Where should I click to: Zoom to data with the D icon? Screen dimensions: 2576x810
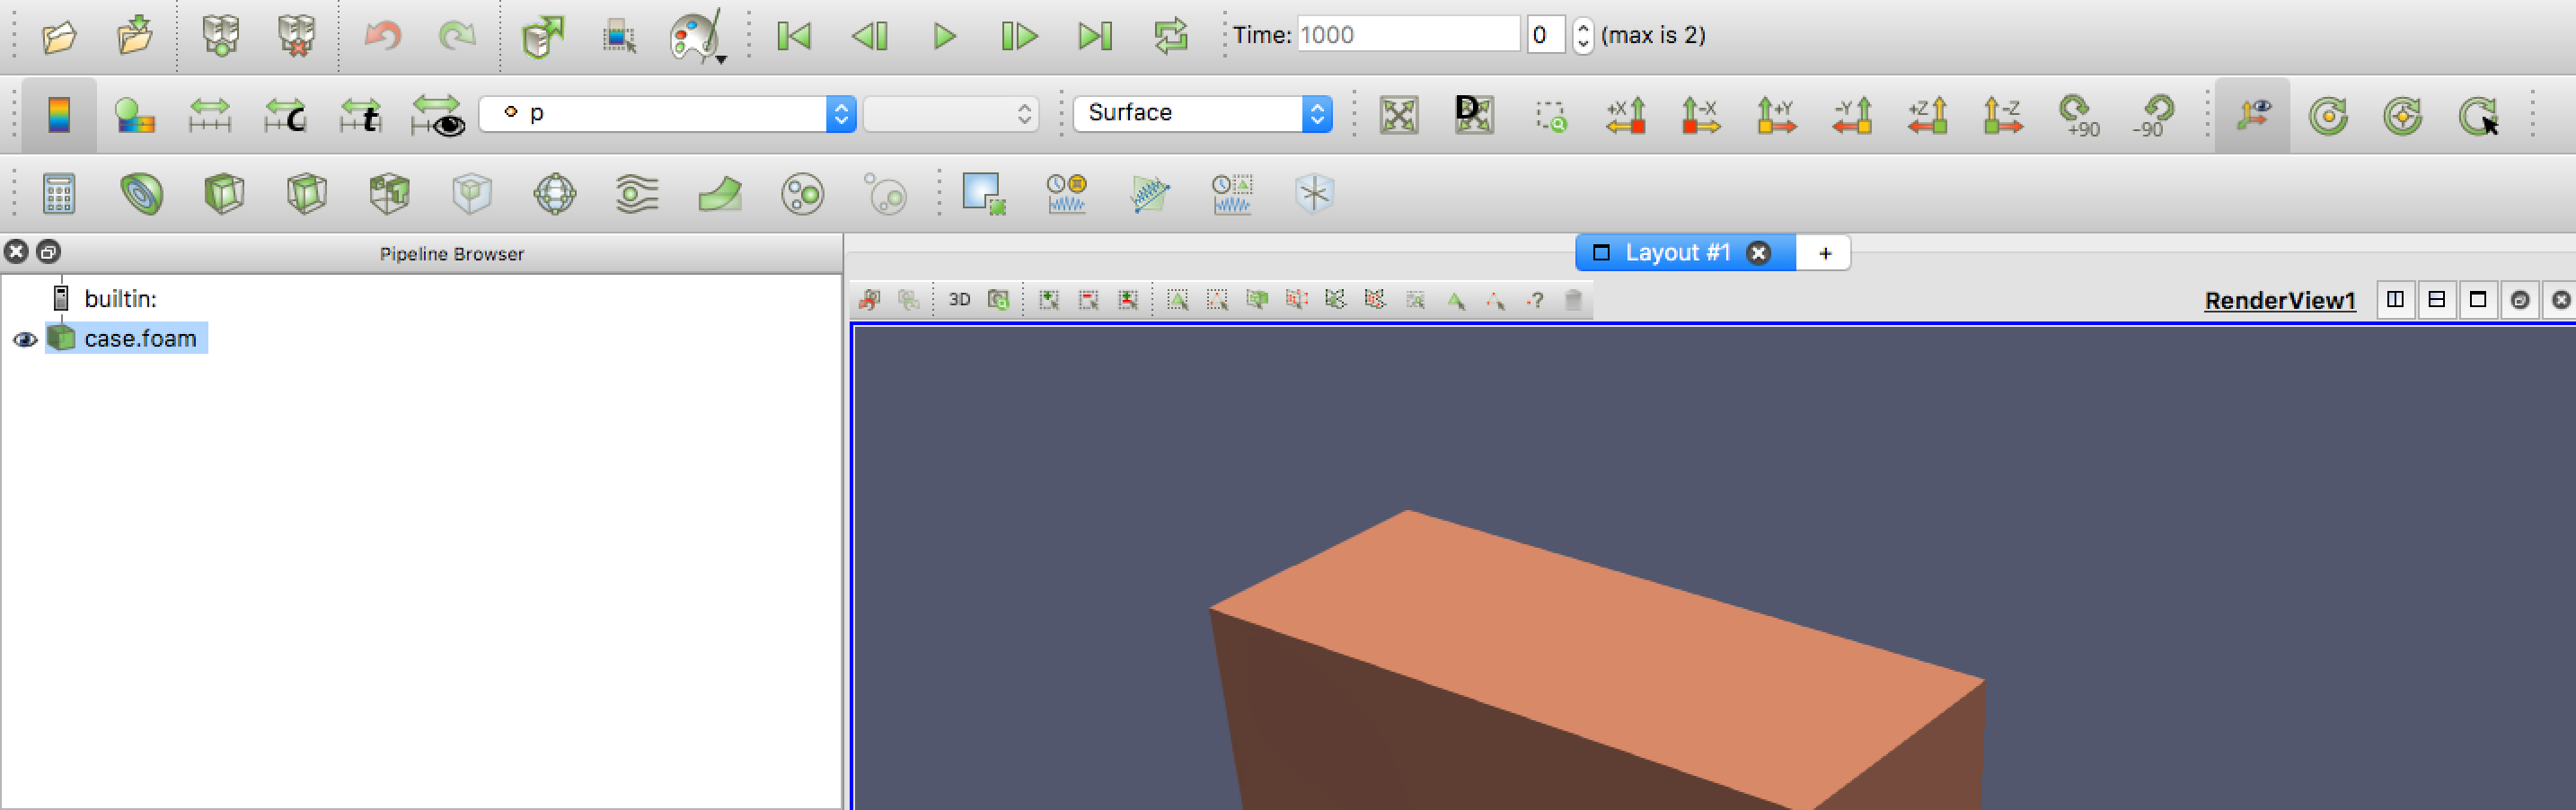[x=1474, y=114]
